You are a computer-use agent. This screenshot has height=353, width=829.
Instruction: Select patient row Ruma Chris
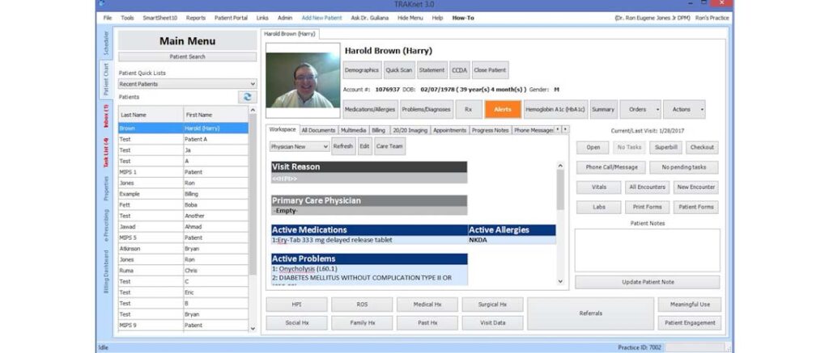[183, 271]
